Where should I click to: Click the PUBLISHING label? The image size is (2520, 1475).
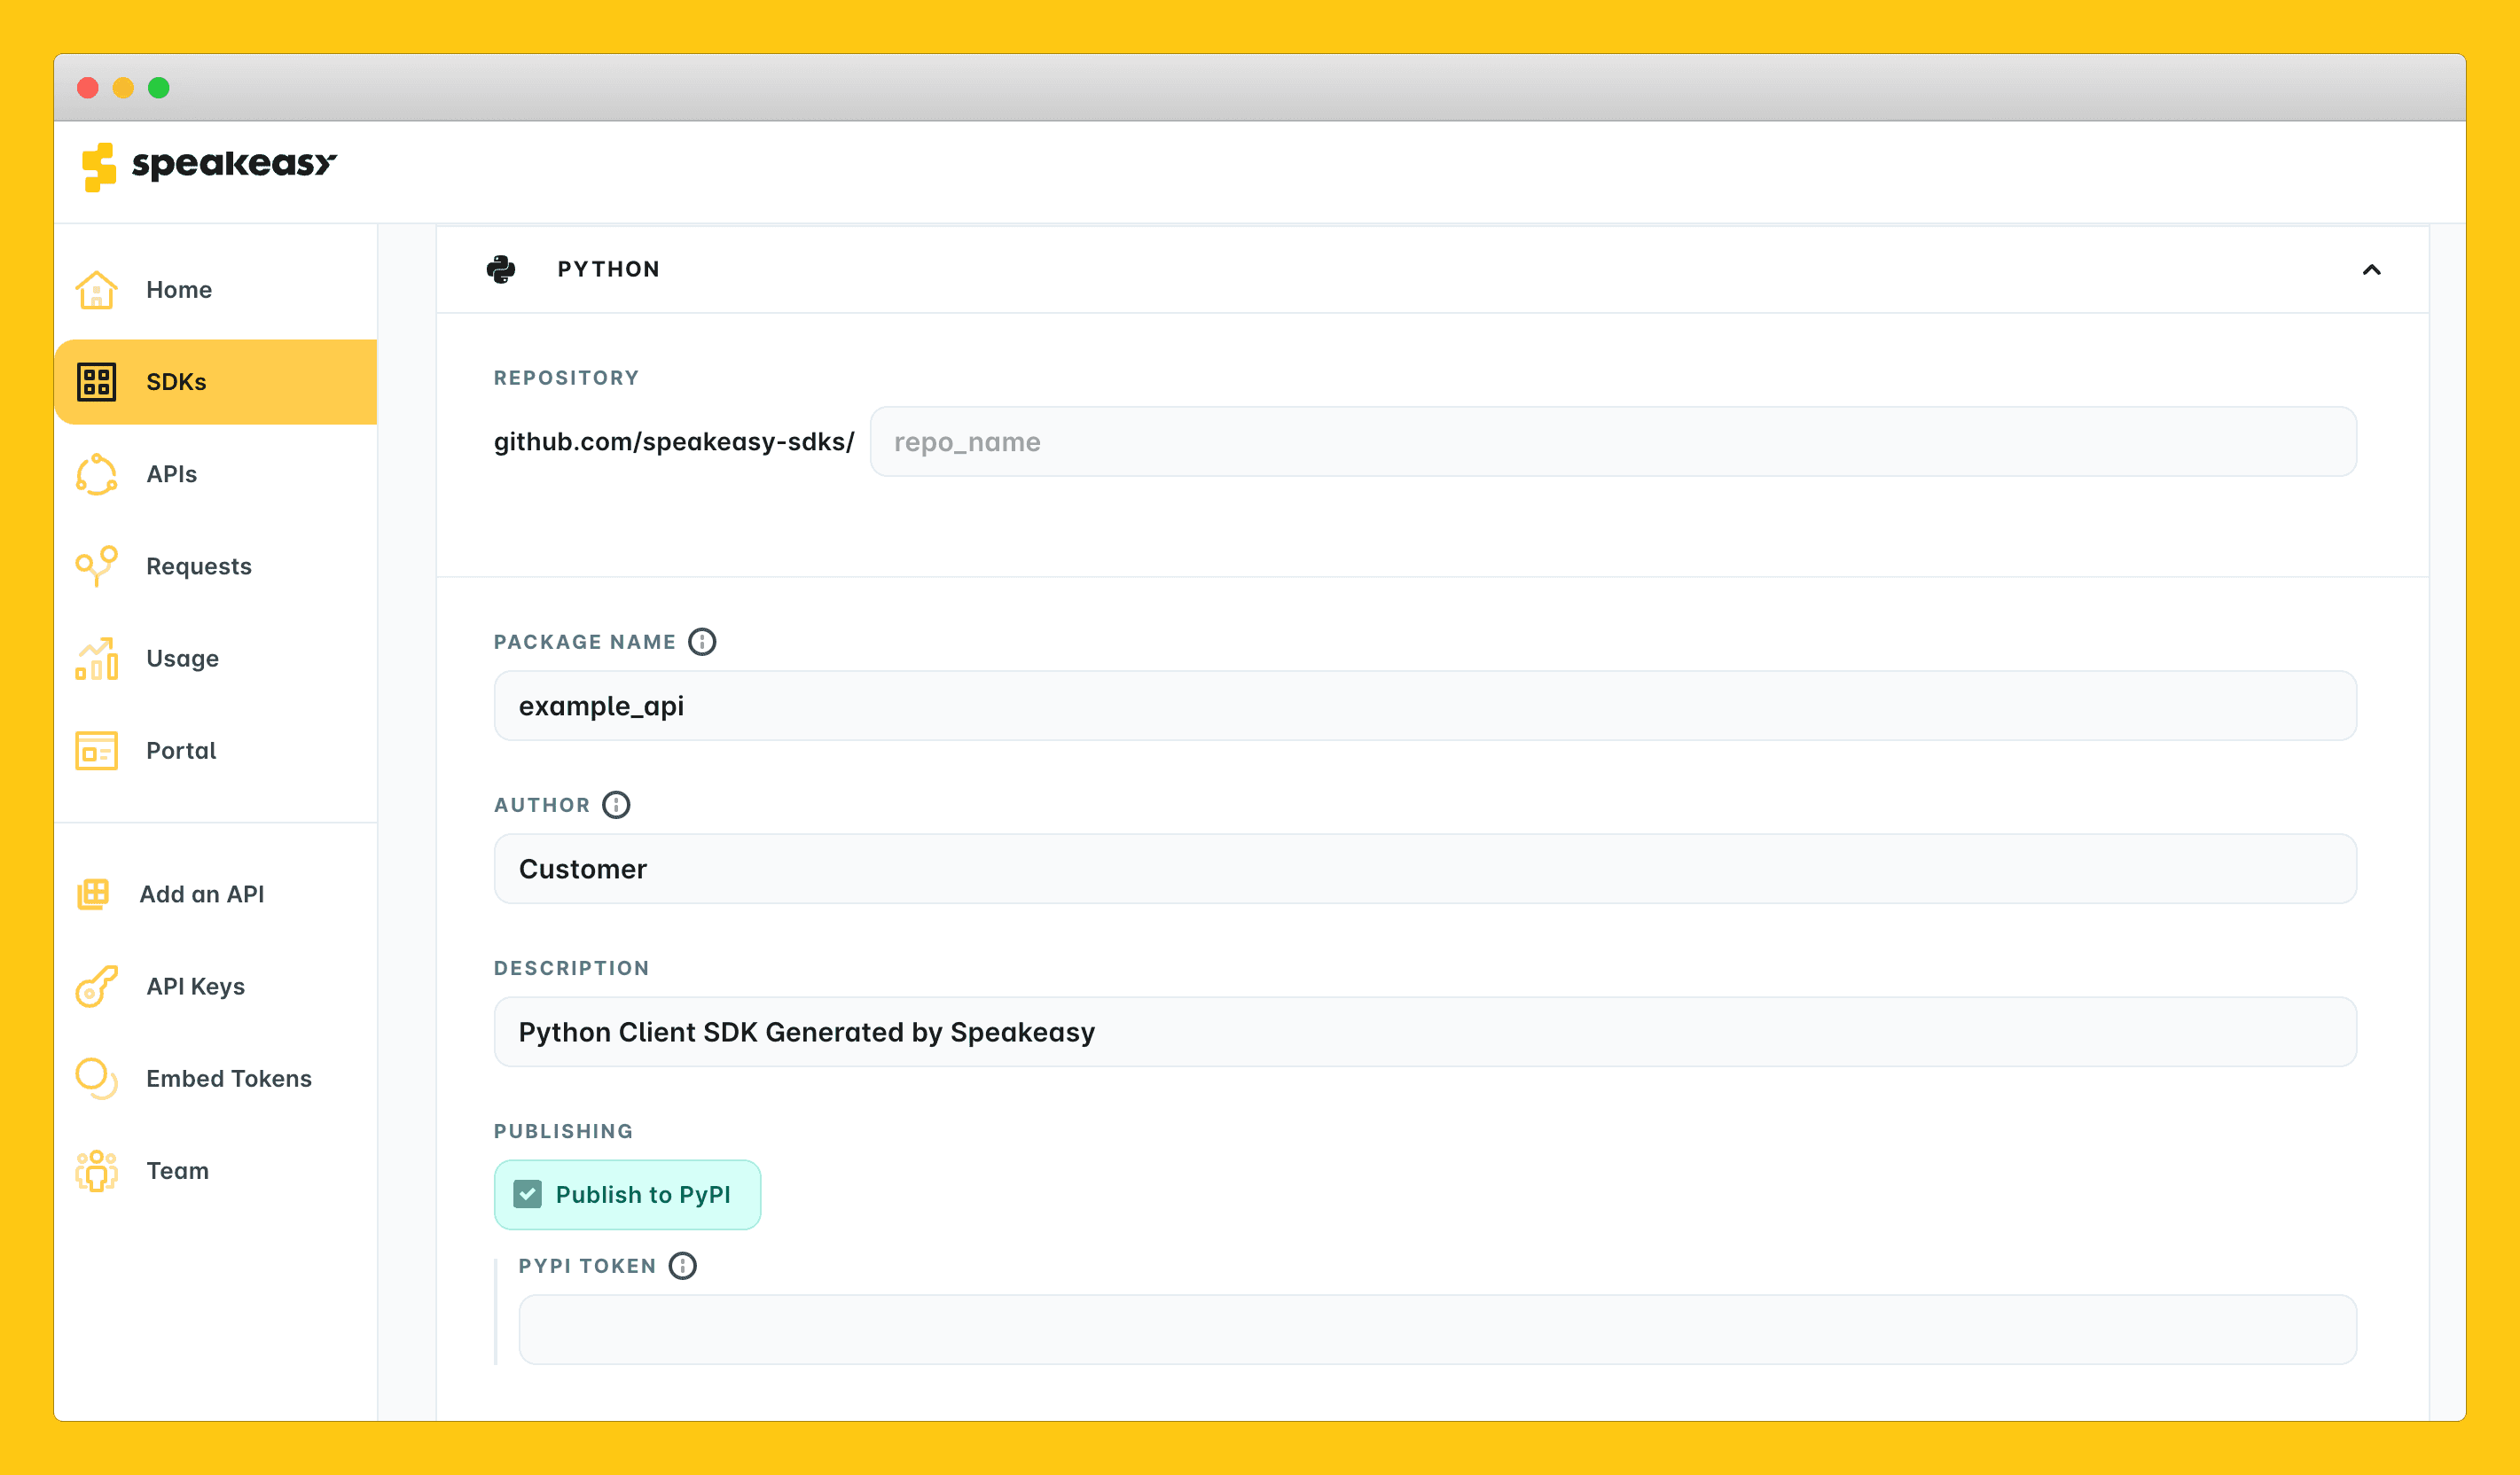click(x=563, y=1131)
